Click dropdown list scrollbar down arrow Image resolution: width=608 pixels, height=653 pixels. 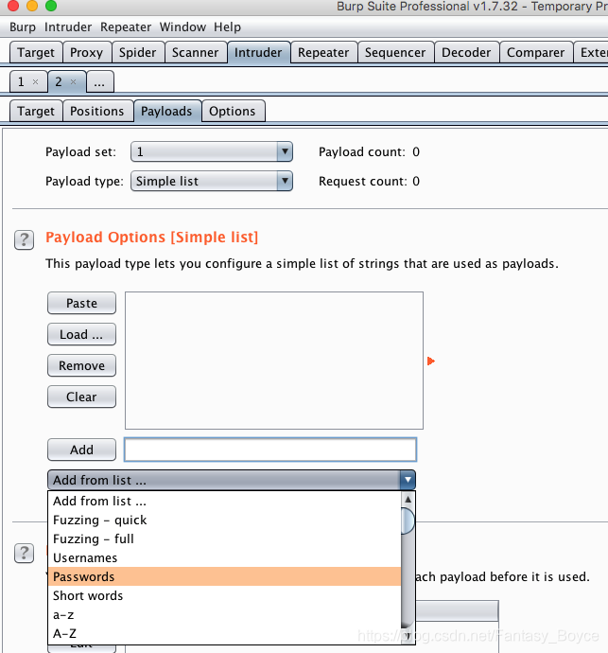tap(408, 636)
